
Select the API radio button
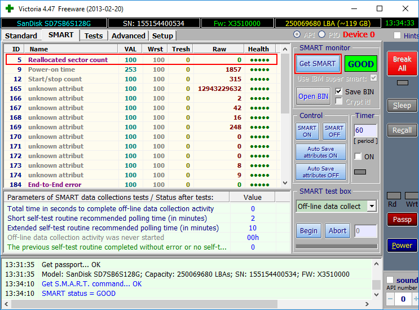click(x=297, y=34)
